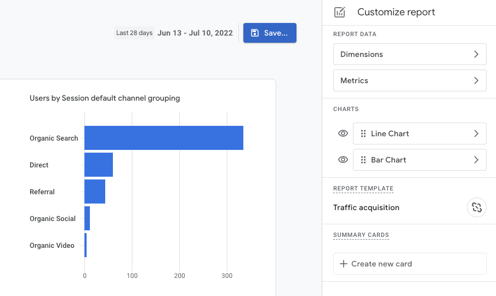Image resolution: width=496 pixels, height=296 pixels.
Task: Open the Jun 13 - Jul 10 date range picker
Action: click(x=195, y=33)
